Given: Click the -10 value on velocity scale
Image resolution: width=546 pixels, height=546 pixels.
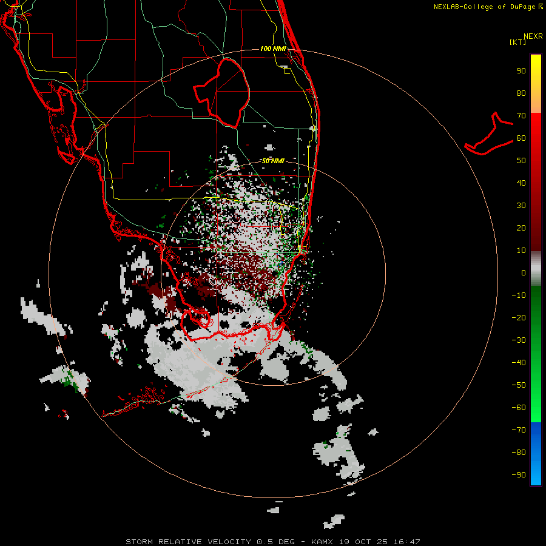Looking at the screenshot, I should [519, 295].
